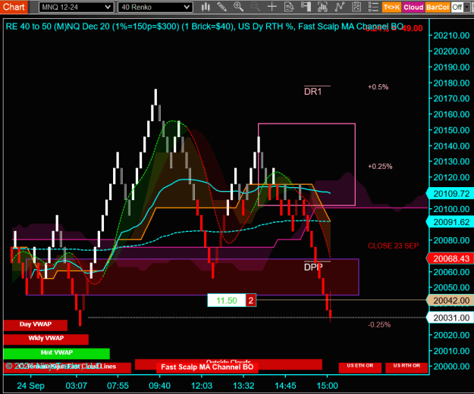Click the 15:00 time axis label

[x=327, y=386]
